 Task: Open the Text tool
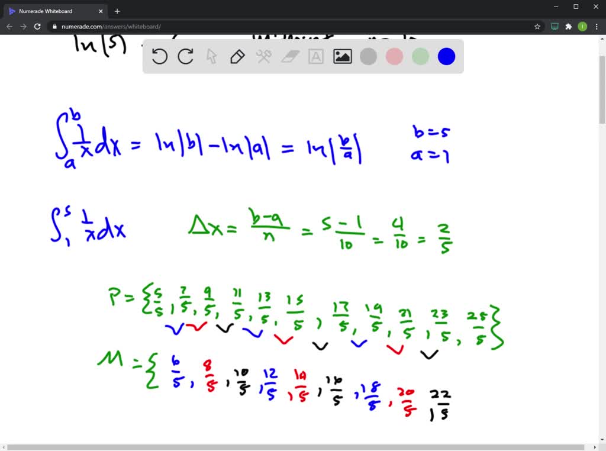tap(315, 56)
